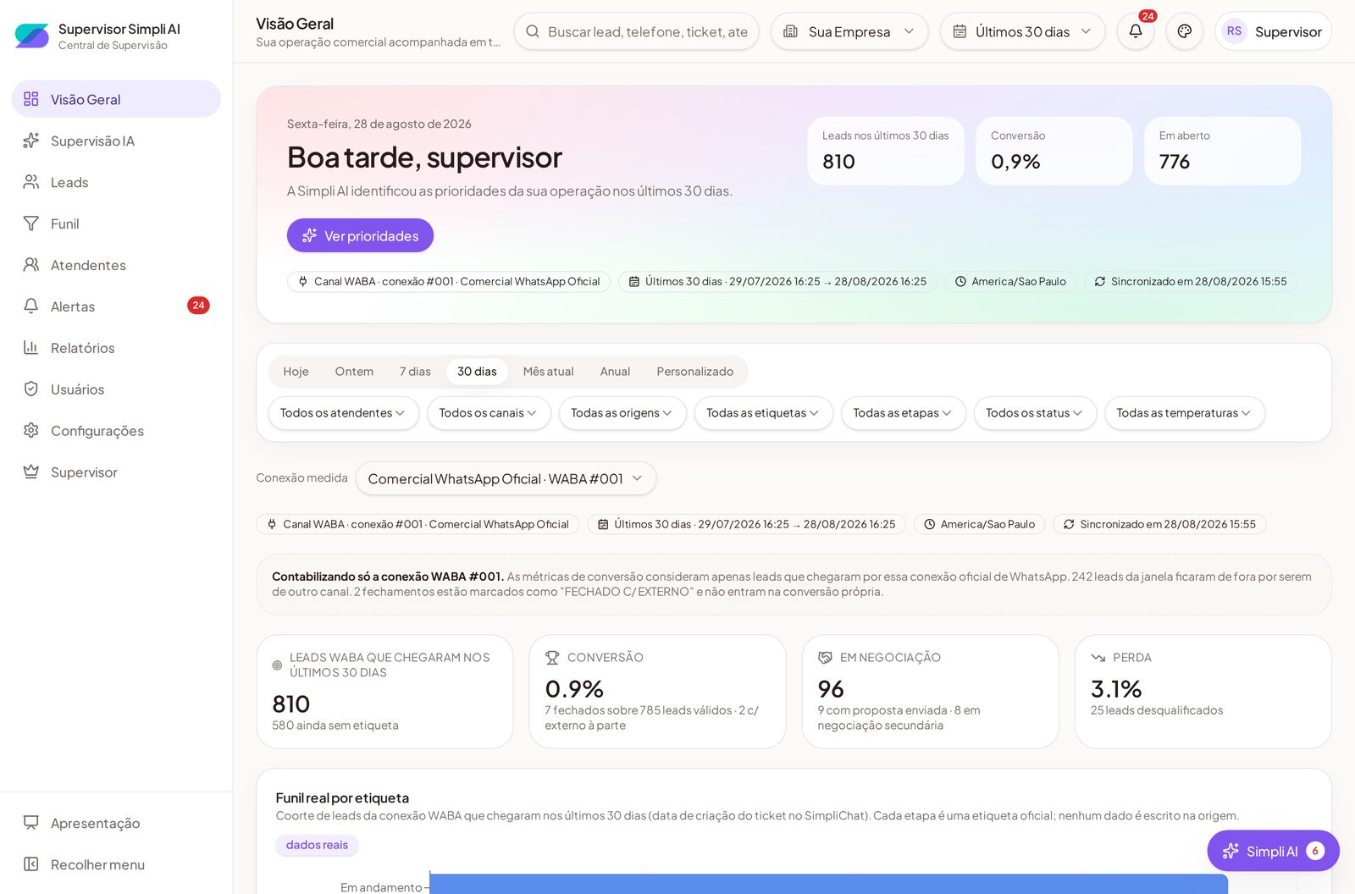Expand the Todos os atendentes filter
1355x894 pixels.
click(343, 413)
